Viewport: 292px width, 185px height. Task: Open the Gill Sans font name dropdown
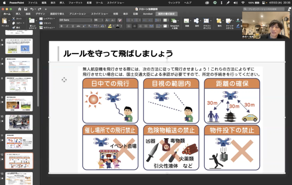(91, 20)
